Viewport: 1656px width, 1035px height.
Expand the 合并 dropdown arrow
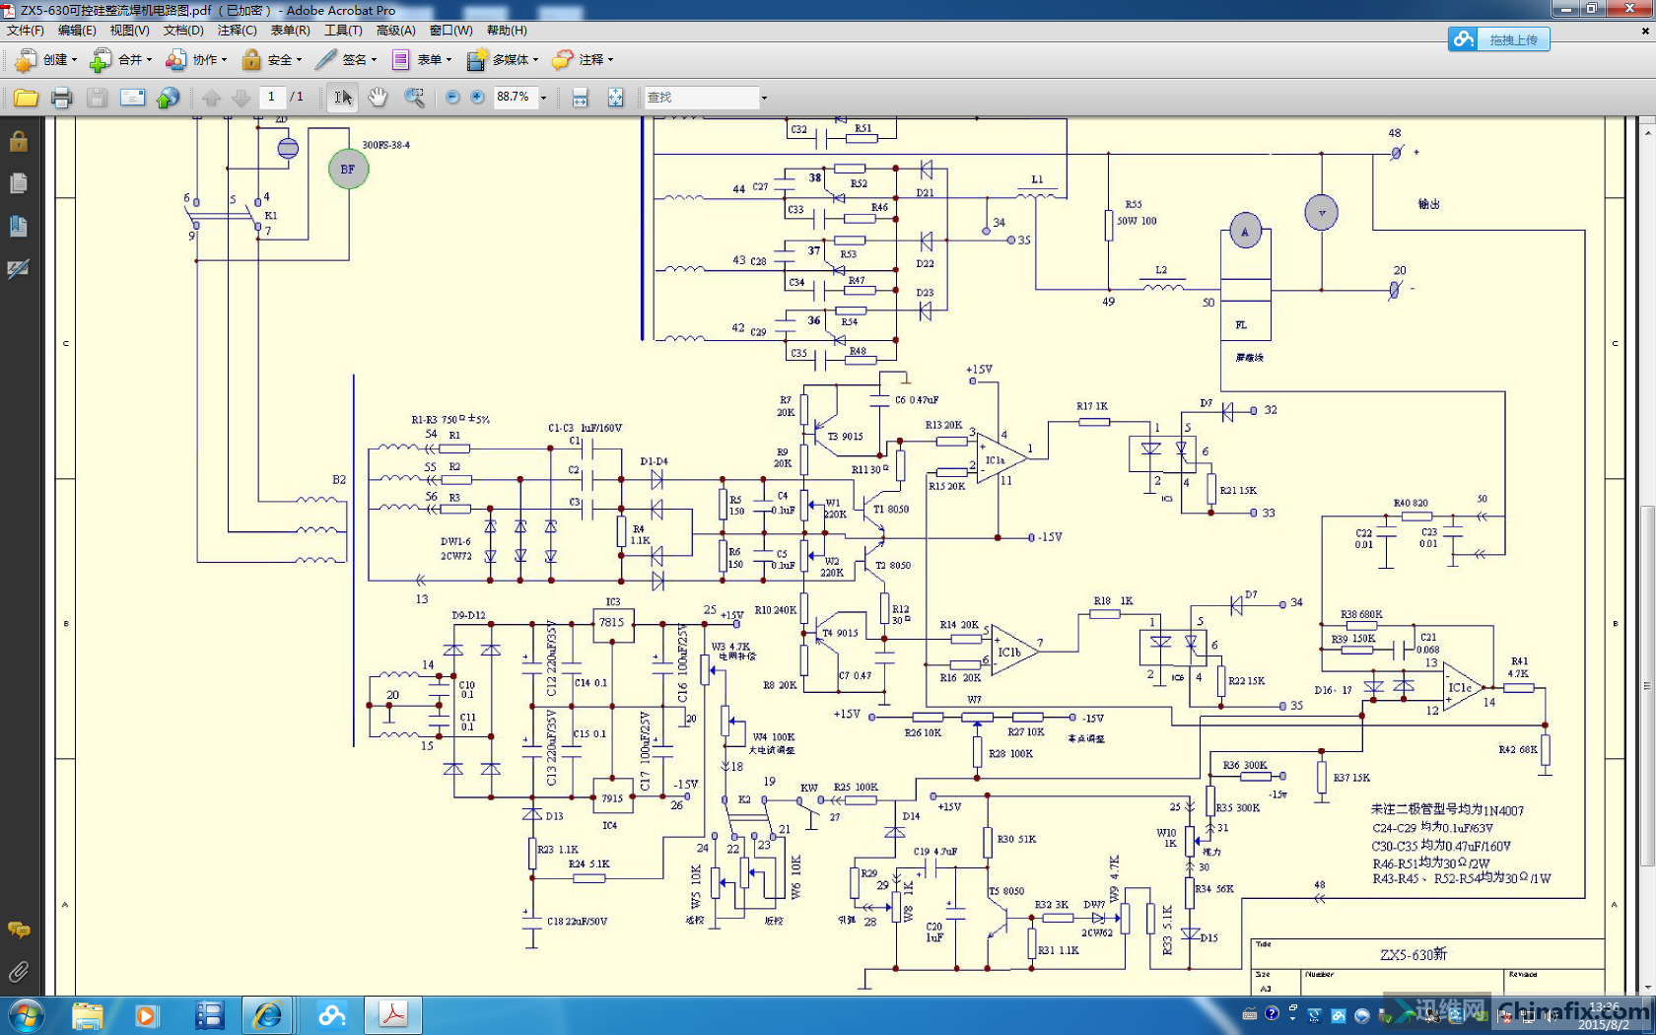(149, 60)
